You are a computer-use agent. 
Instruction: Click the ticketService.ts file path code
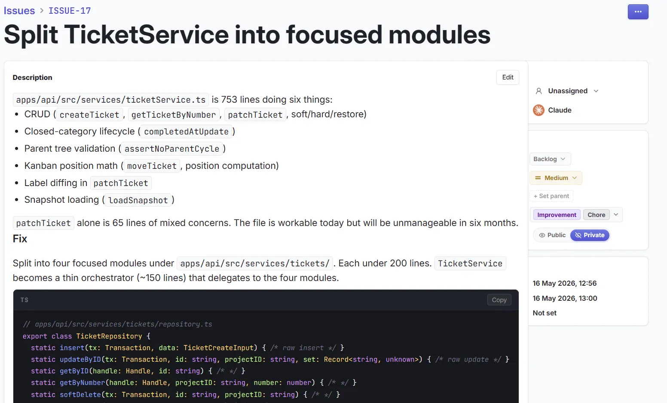[111, 100]
